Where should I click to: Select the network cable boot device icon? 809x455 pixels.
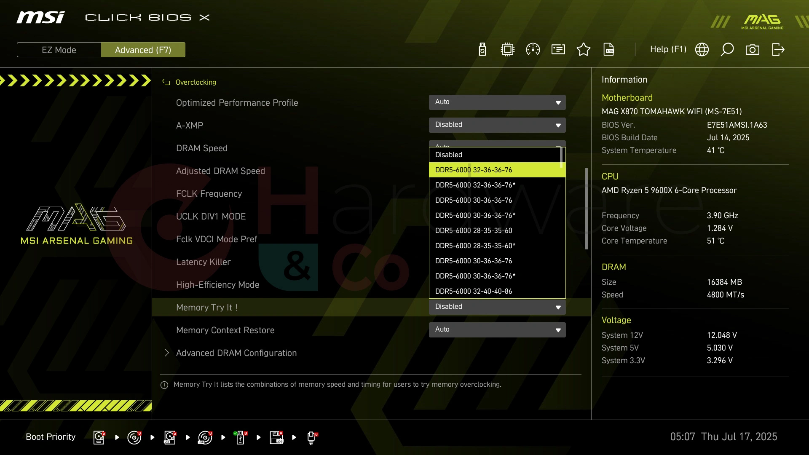pos(312,437)
